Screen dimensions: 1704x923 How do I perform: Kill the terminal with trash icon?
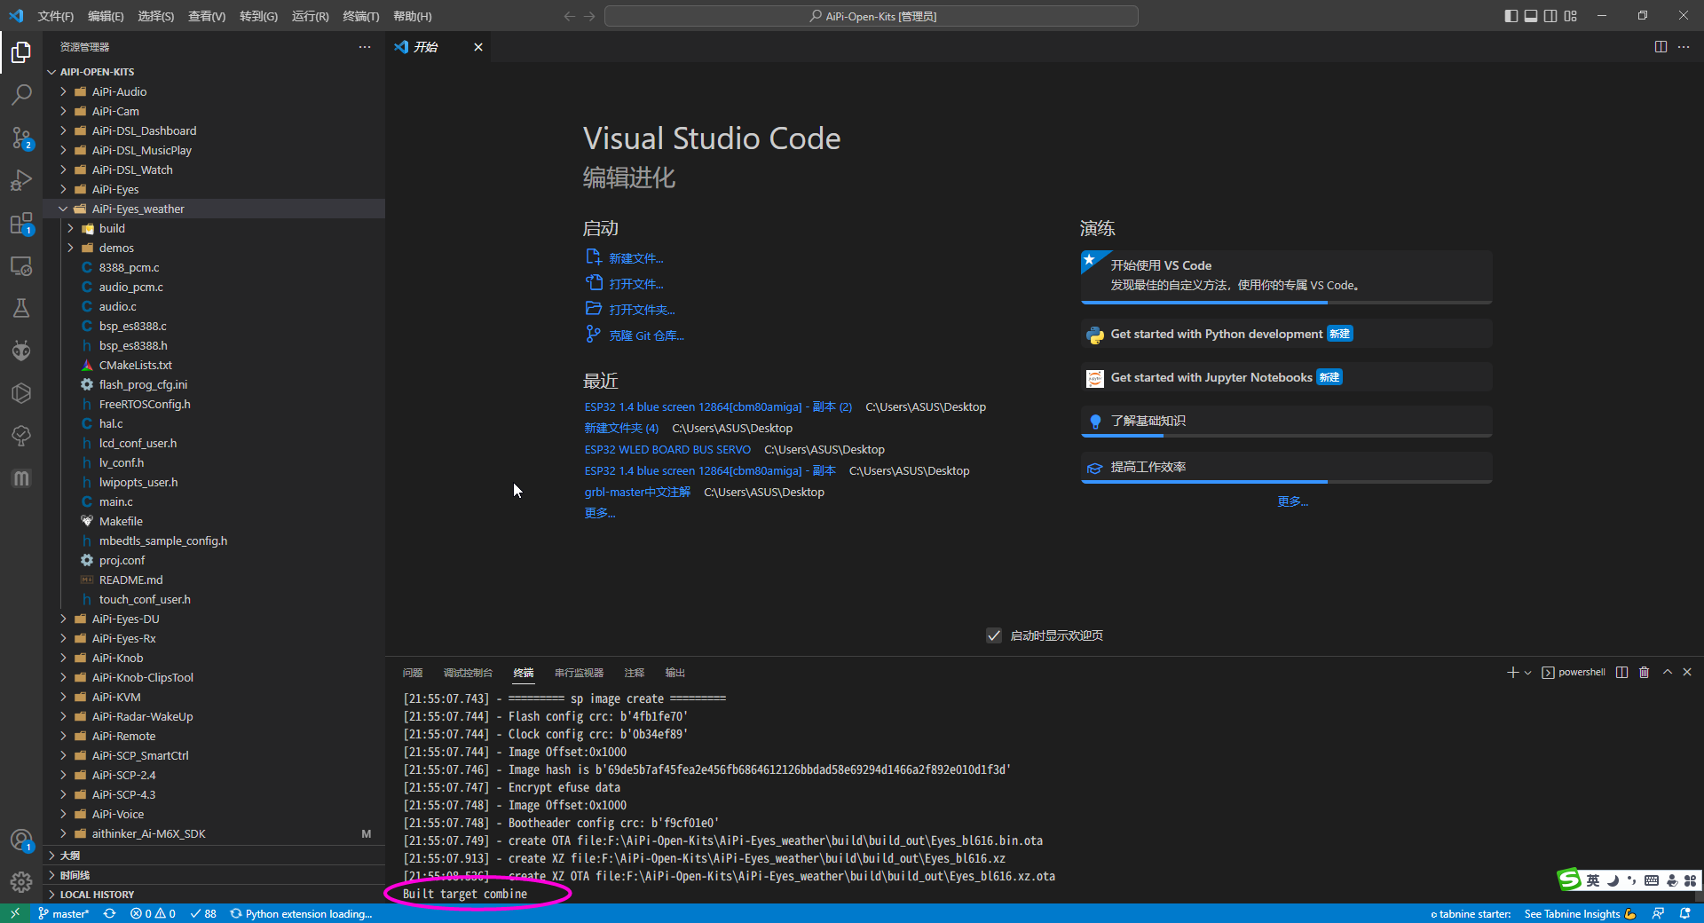pyautogui.click(x=1645, y=673)
